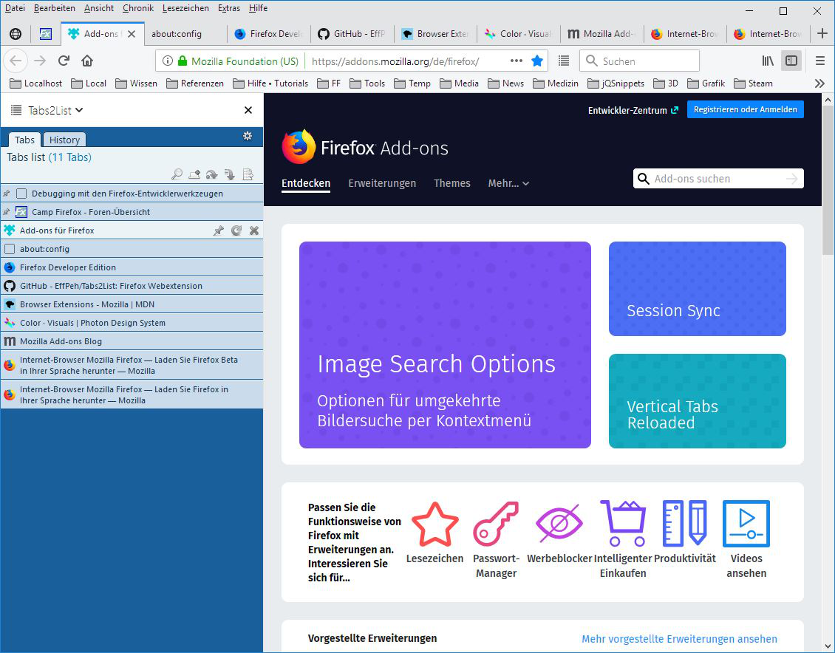Unpin the Debugging mit den Firefox-Entwicklerwerkzeugen row

[x=7, y=194]
